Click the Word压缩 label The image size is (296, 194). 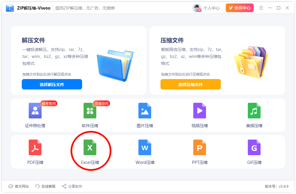click(x=145, y=162)
